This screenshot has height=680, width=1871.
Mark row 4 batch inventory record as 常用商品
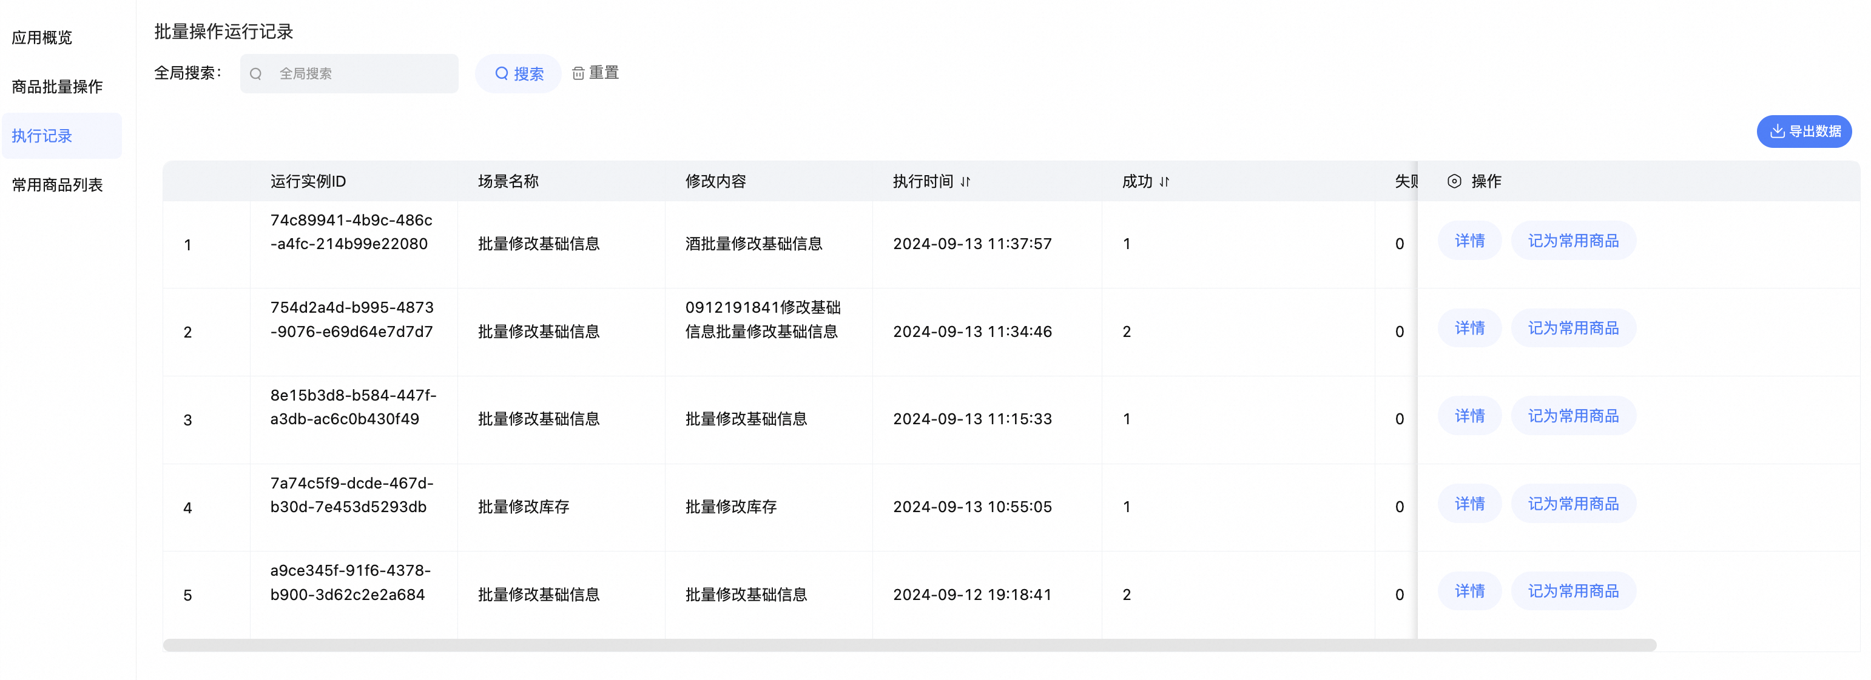[1573, 504]
